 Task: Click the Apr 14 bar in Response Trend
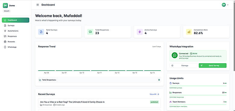152,70
